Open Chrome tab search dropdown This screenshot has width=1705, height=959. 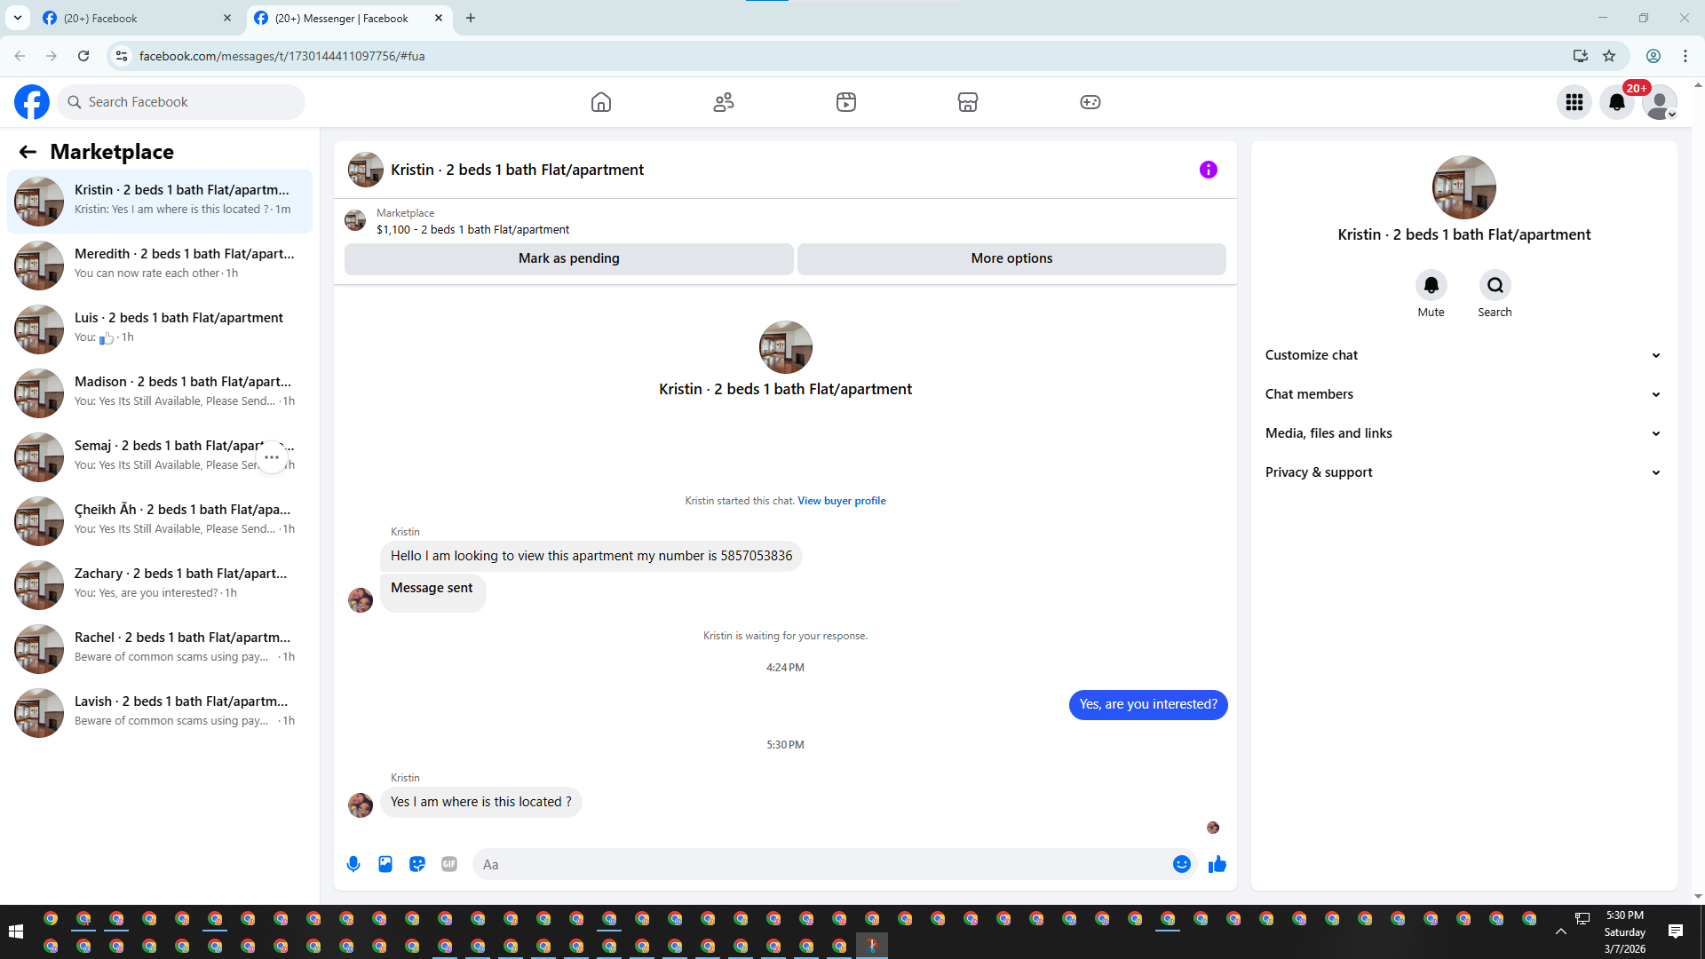coord(18,18)
